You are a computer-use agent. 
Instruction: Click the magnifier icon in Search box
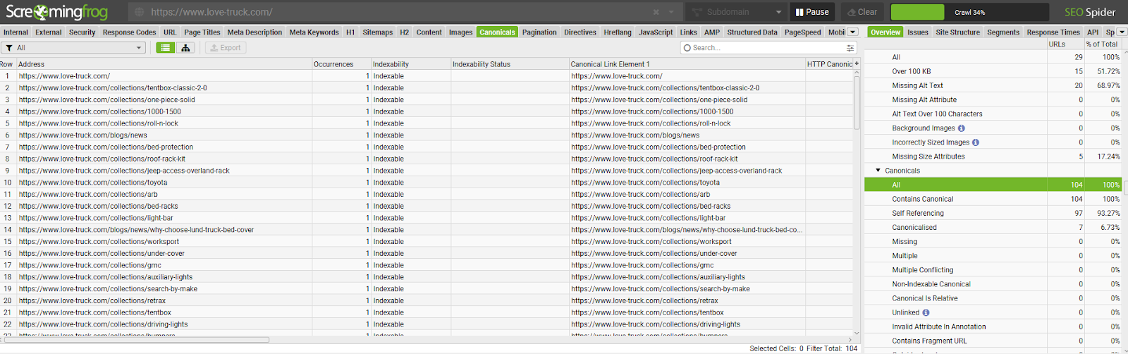687,48
